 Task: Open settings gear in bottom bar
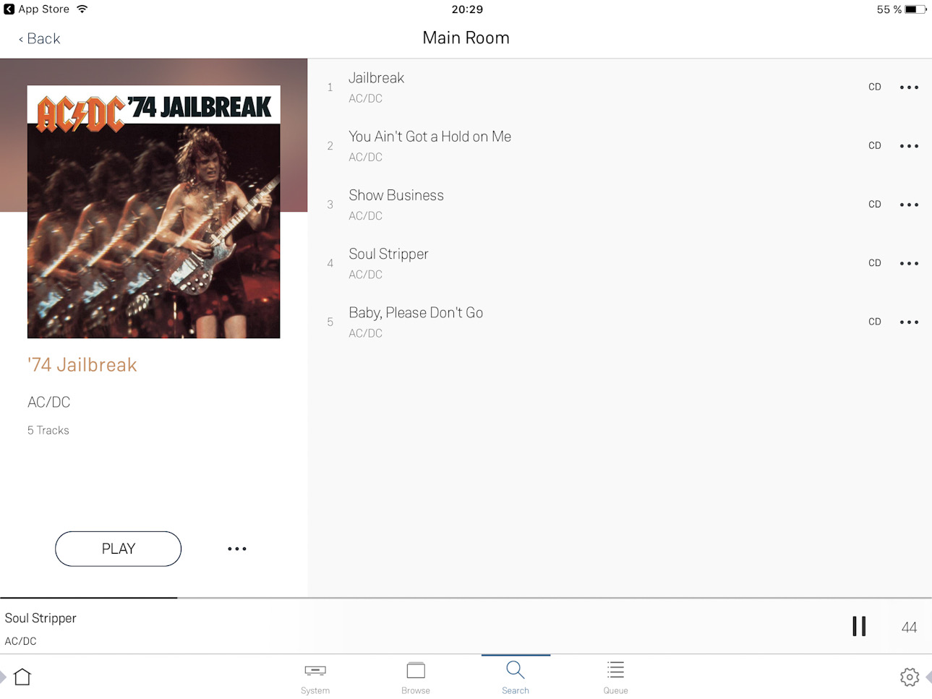click(x=910, y=677)
